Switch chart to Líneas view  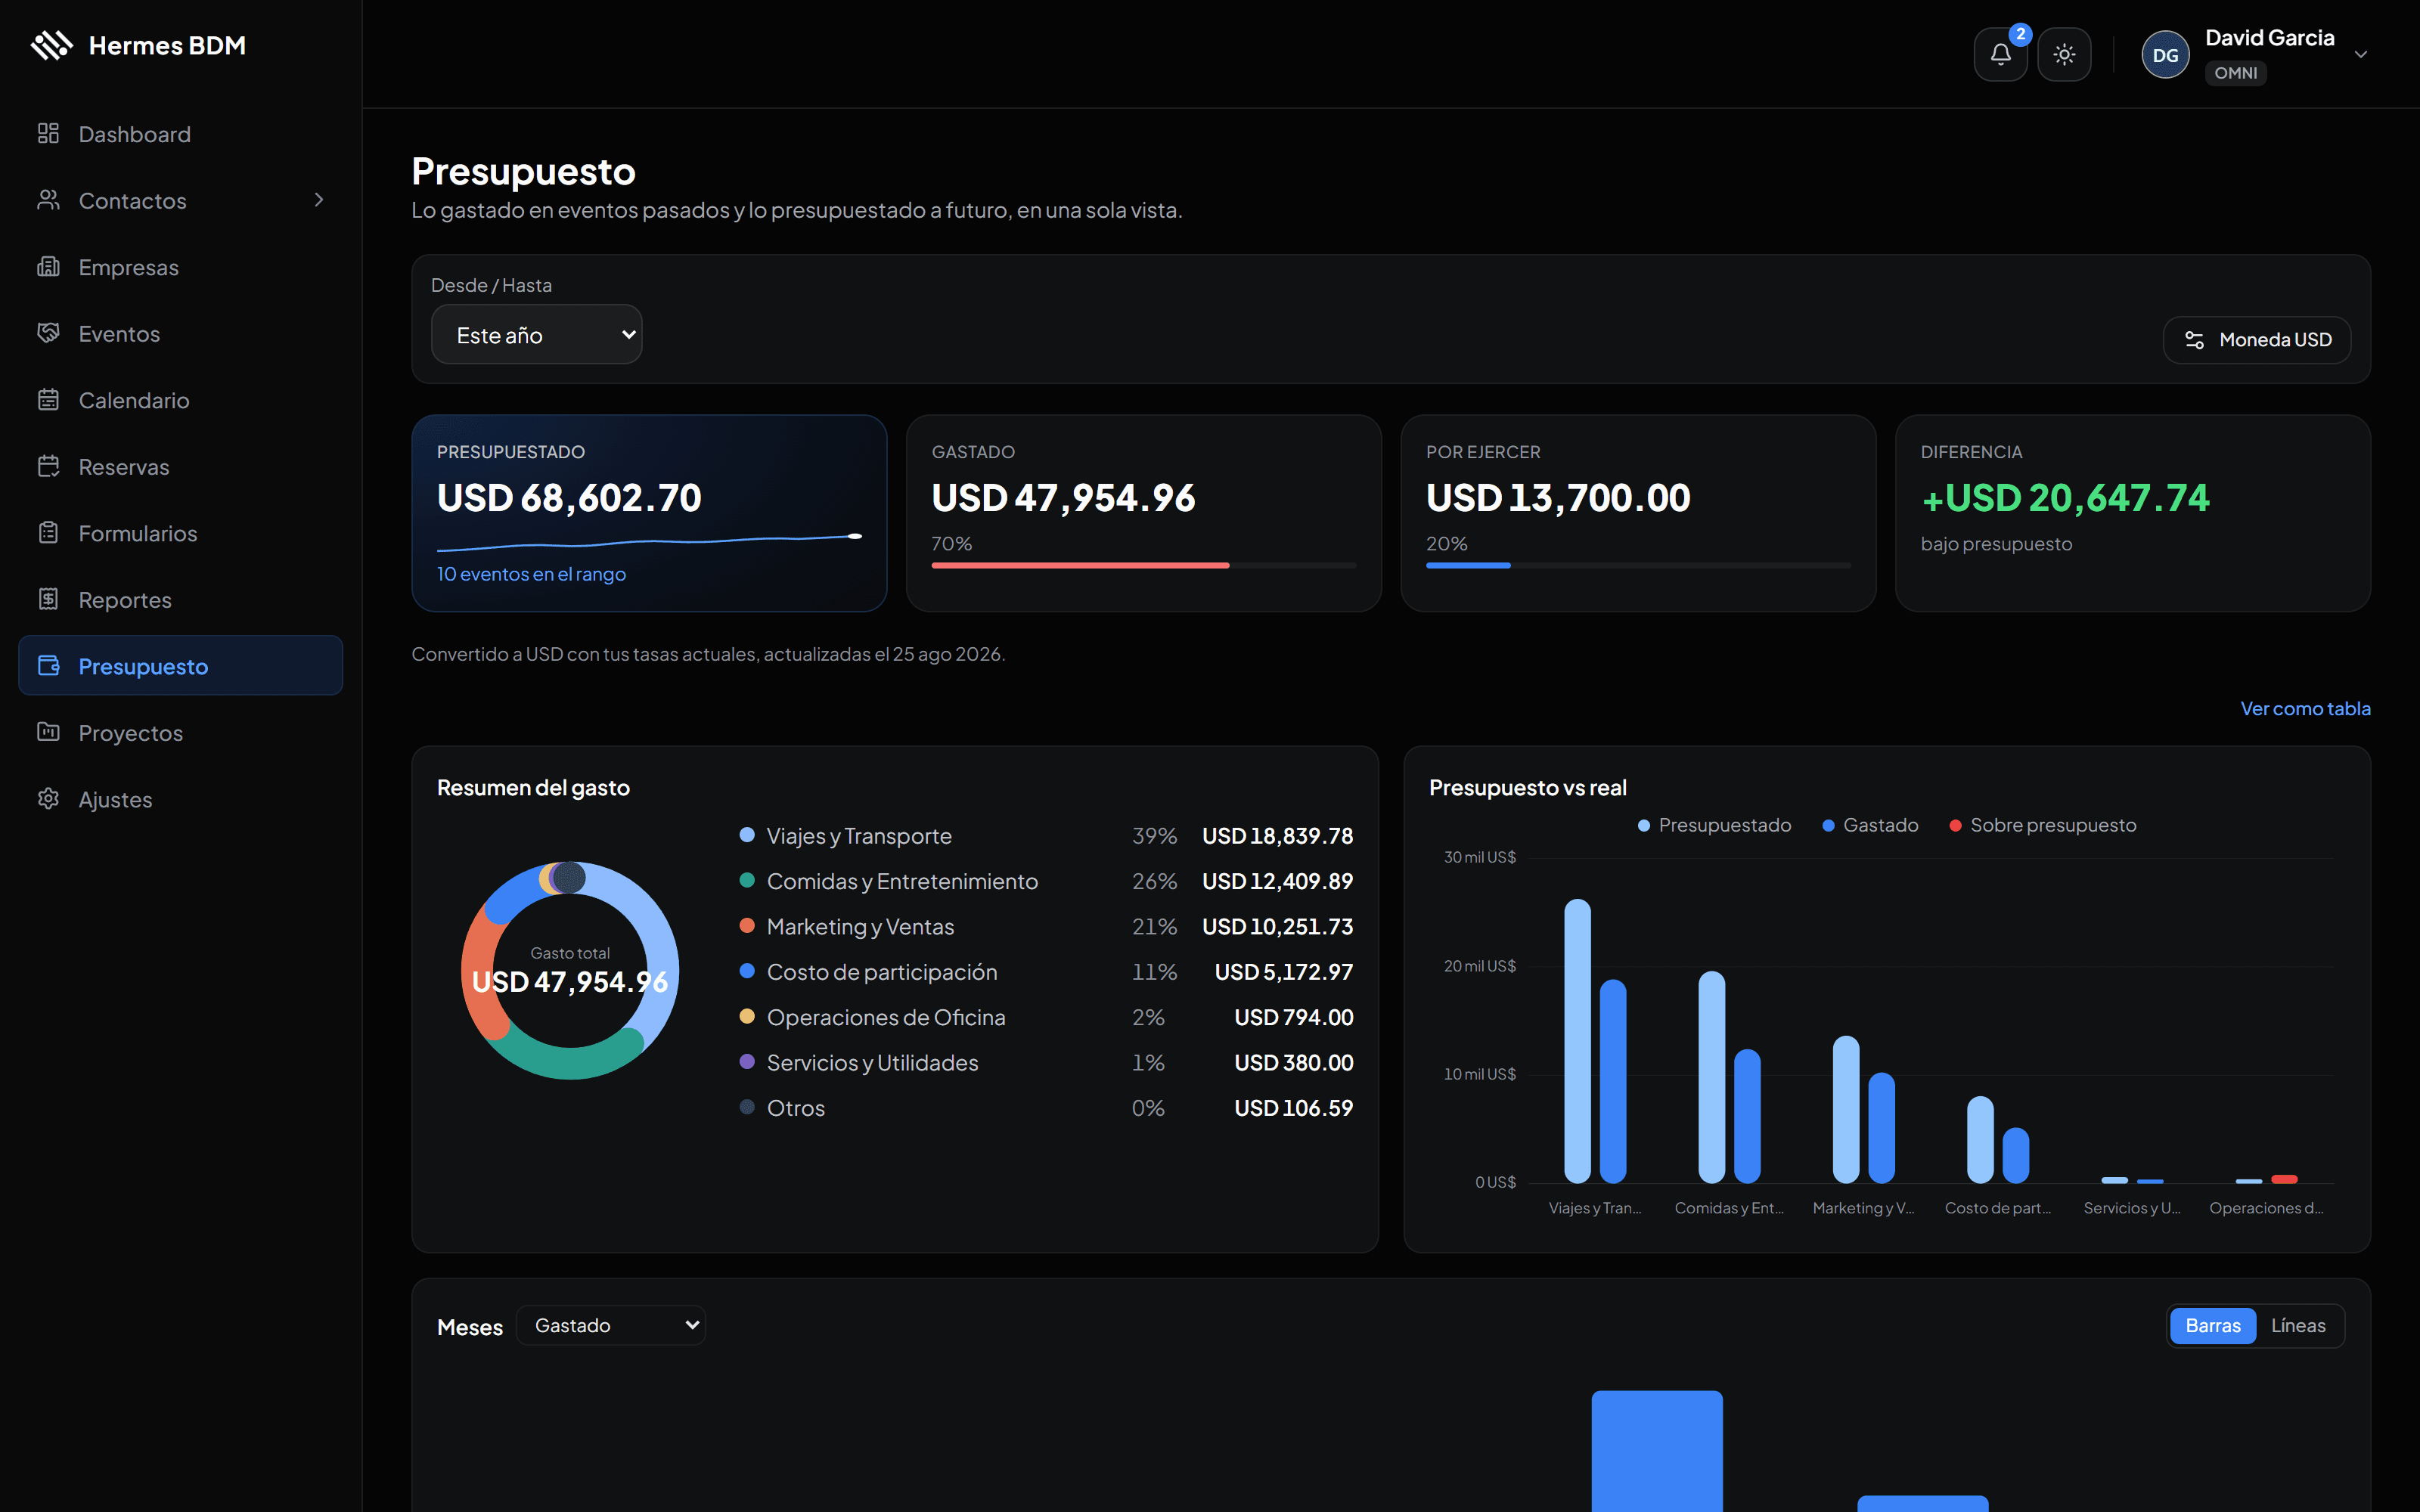tap(2298, 1325)
